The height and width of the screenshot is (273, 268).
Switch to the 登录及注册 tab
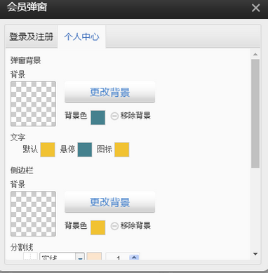(x=32, y=36)
